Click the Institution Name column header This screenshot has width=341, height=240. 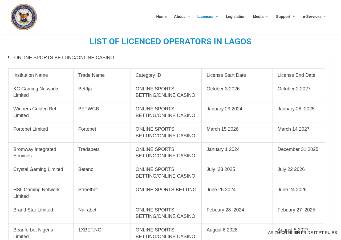click(x=41, y=75)
